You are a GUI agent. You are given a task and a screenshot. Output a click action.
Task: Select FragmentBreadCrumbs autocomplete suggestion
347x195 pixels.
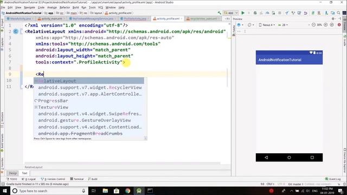click(89, 134)
